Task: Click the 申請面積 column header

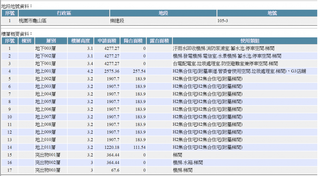Action: 107,41
